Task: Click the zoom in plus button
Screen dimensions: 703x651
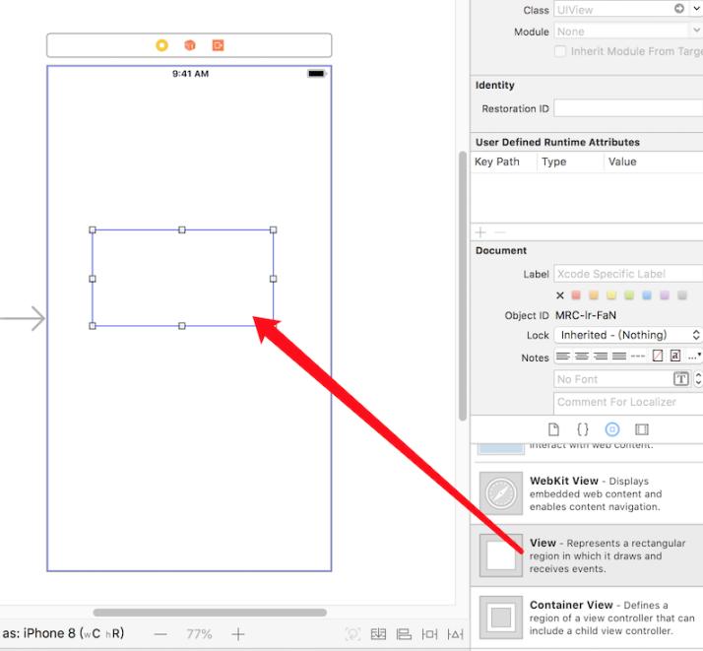Action: [x=237, y=634]
